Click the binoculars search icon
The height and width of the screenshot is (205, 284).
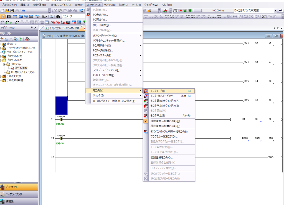[x=58, y=16]
